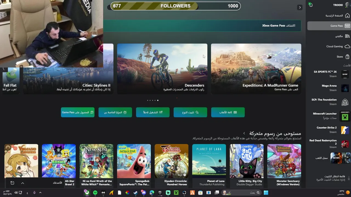
Task: Show hidden system tray icons chevron
Action: point(40,193)
